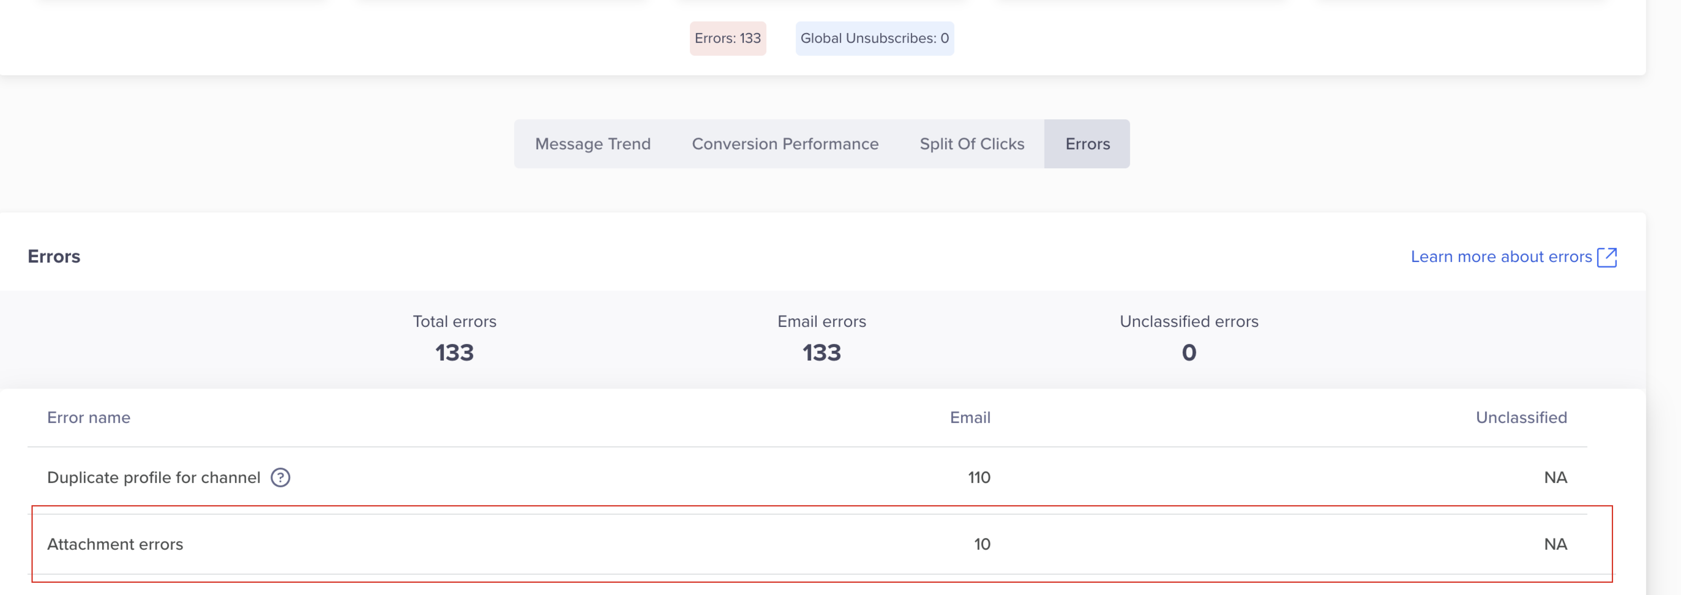The width and height of the screenshot is (1681, 595).
Task: Click the Email errors count 133
Action: pos(820,352)
